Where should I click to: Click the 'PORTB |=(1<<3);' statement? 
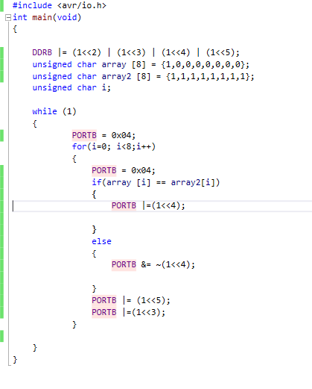pos(128,312)
